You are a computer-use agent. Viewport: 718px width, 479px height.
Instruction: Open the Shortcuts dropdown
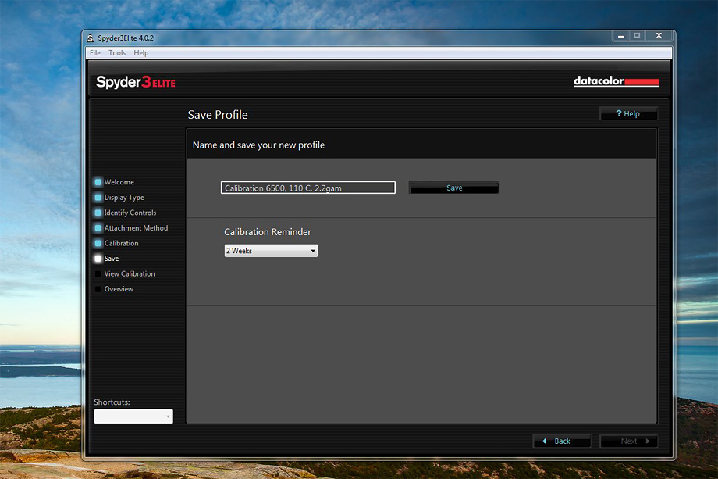click(x=133, y=416)
